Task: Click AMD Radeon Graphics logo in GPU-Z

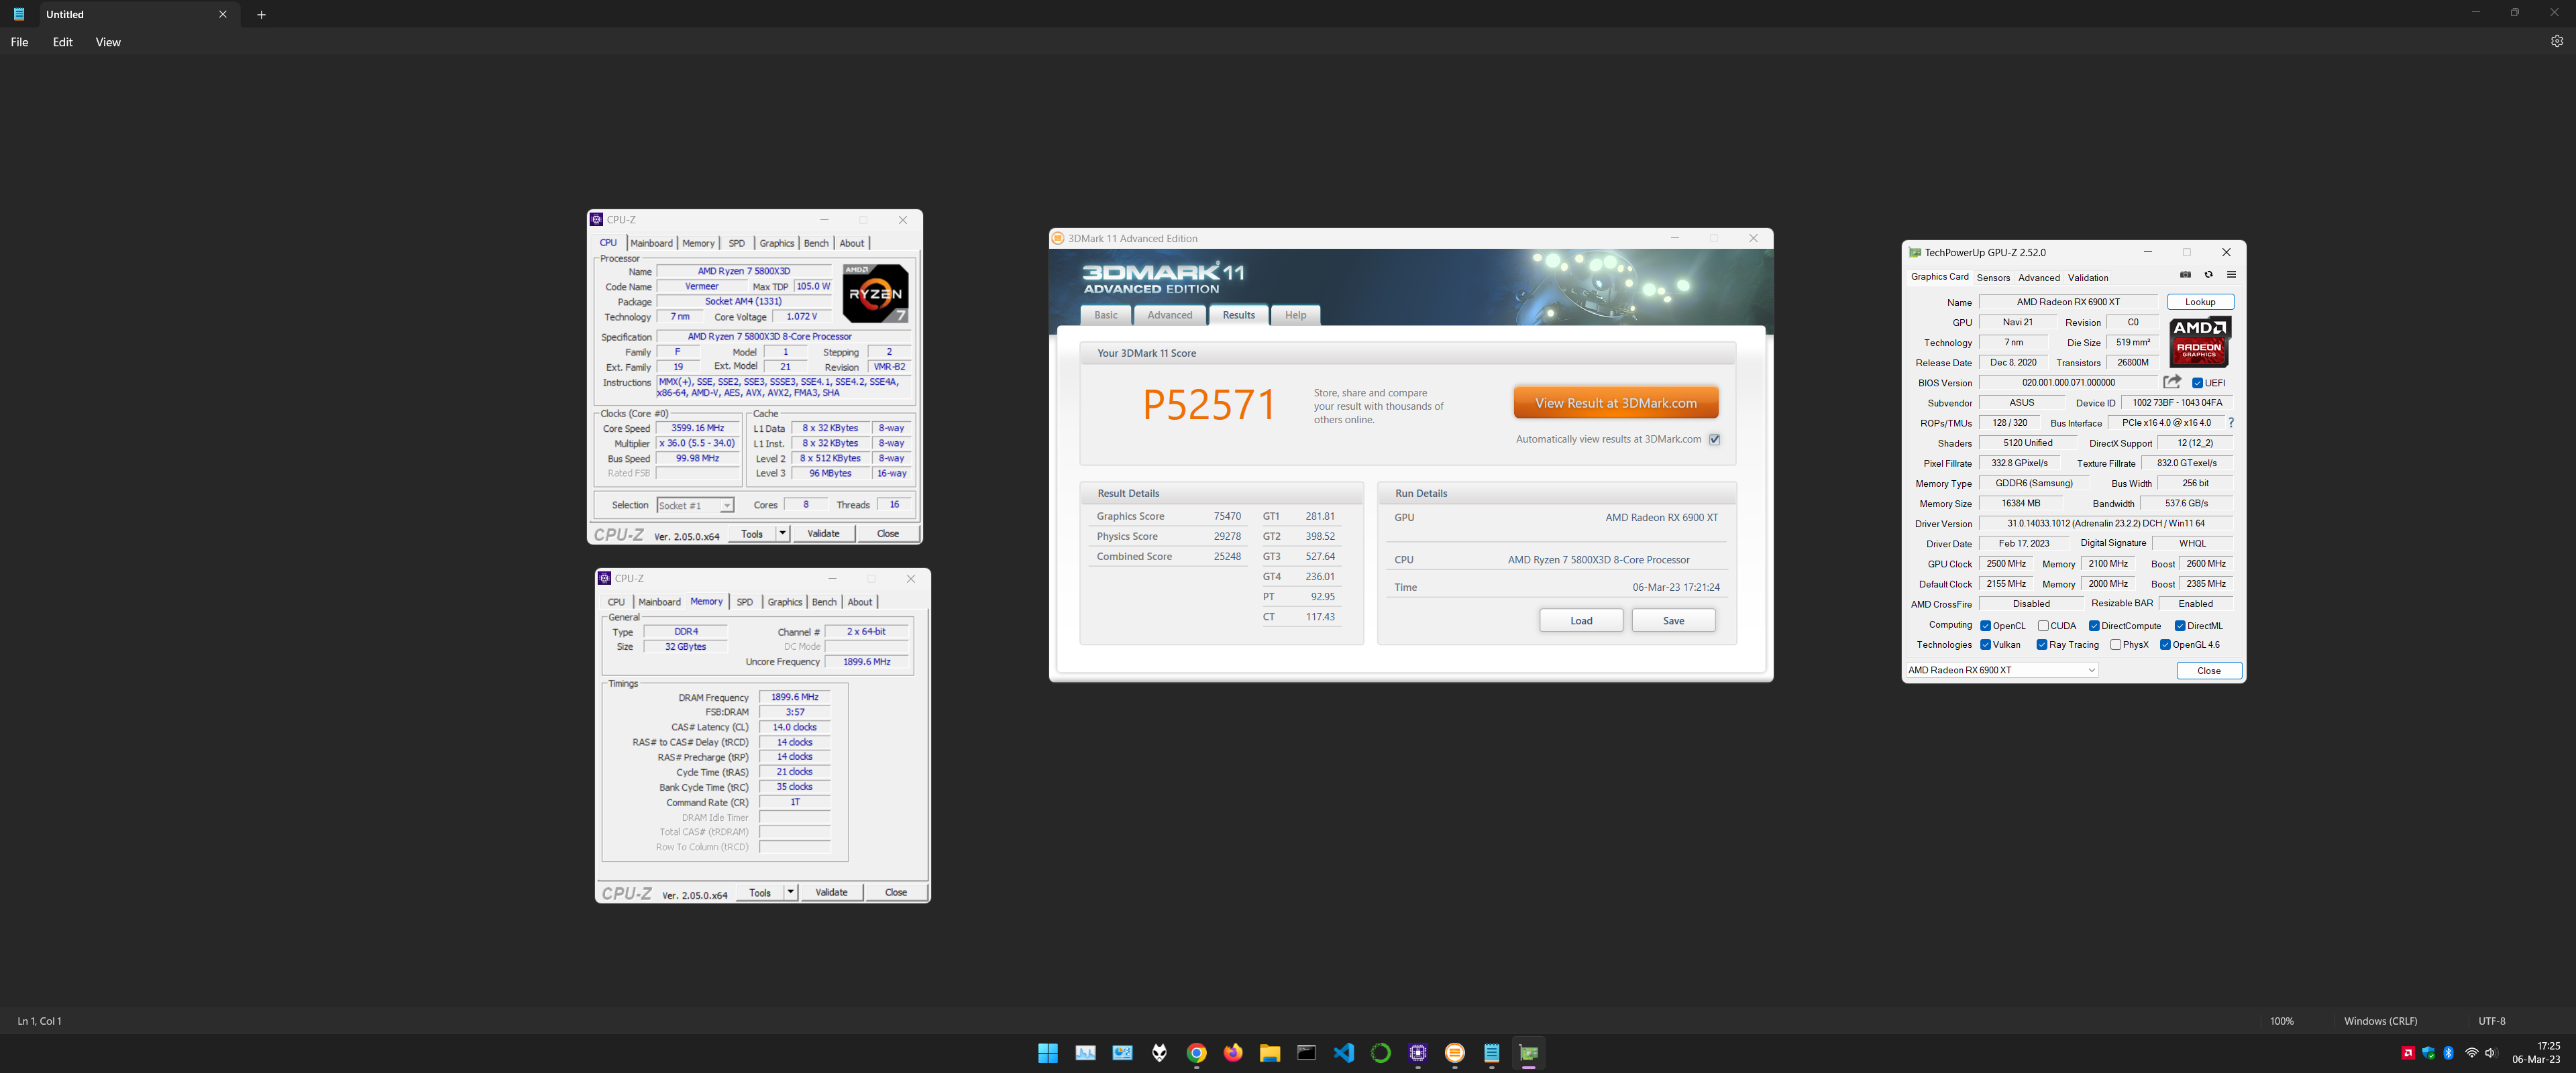Action: click(2199, 342)
